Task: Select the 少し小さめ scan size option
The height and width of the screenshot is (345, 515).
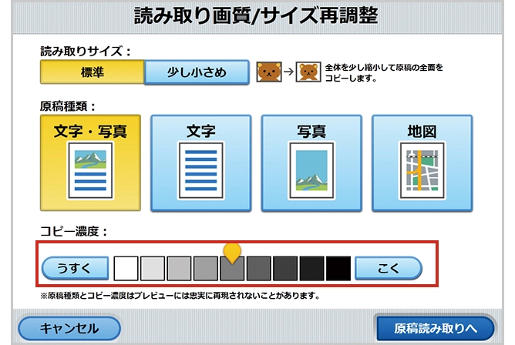Action: (197, 72)
